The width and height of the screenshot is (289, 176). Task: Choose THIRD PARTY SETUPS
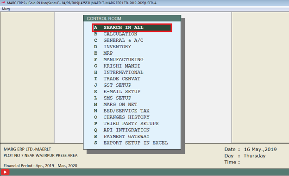(131, 124)
